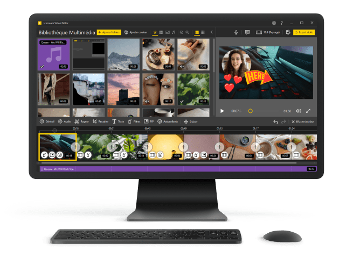Select woman in beige coat clip 00:06
Screen dimensions: 353x258
point(54,89)
